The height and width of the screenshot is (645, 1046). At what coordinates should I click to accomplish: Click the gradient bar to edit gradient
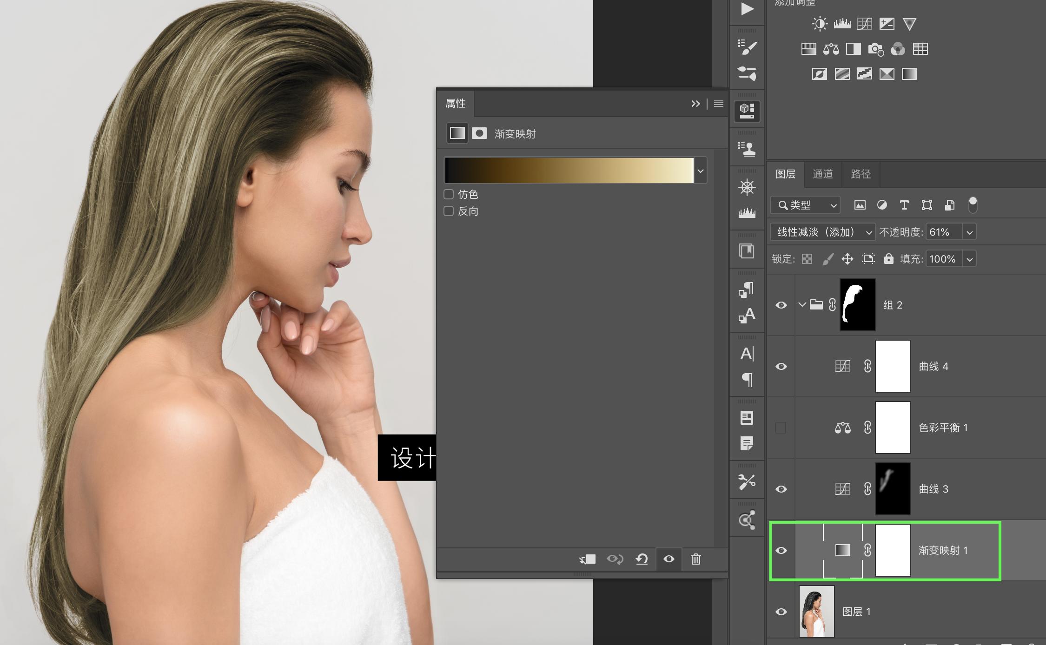click(569, 171)
